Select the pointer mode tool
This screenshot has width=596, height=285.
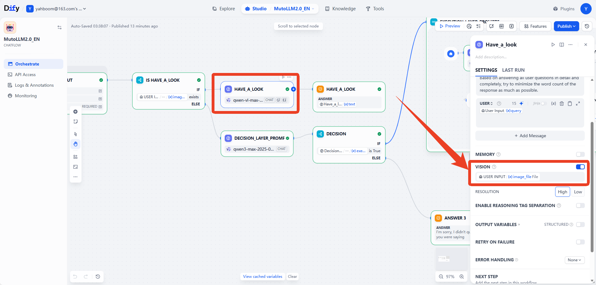[75, 134]
